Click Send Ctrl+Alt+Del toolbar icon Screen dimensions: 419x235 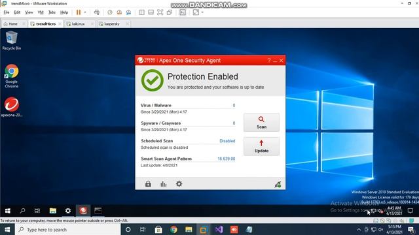point(97,12)
